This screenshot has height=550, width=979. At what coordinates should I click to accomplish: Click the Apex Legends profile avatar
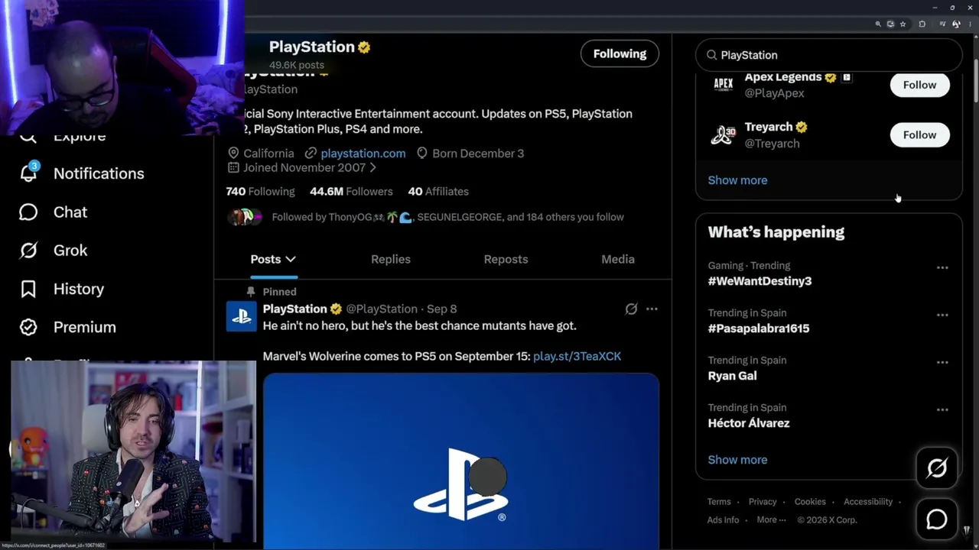(x=723, y=84)
